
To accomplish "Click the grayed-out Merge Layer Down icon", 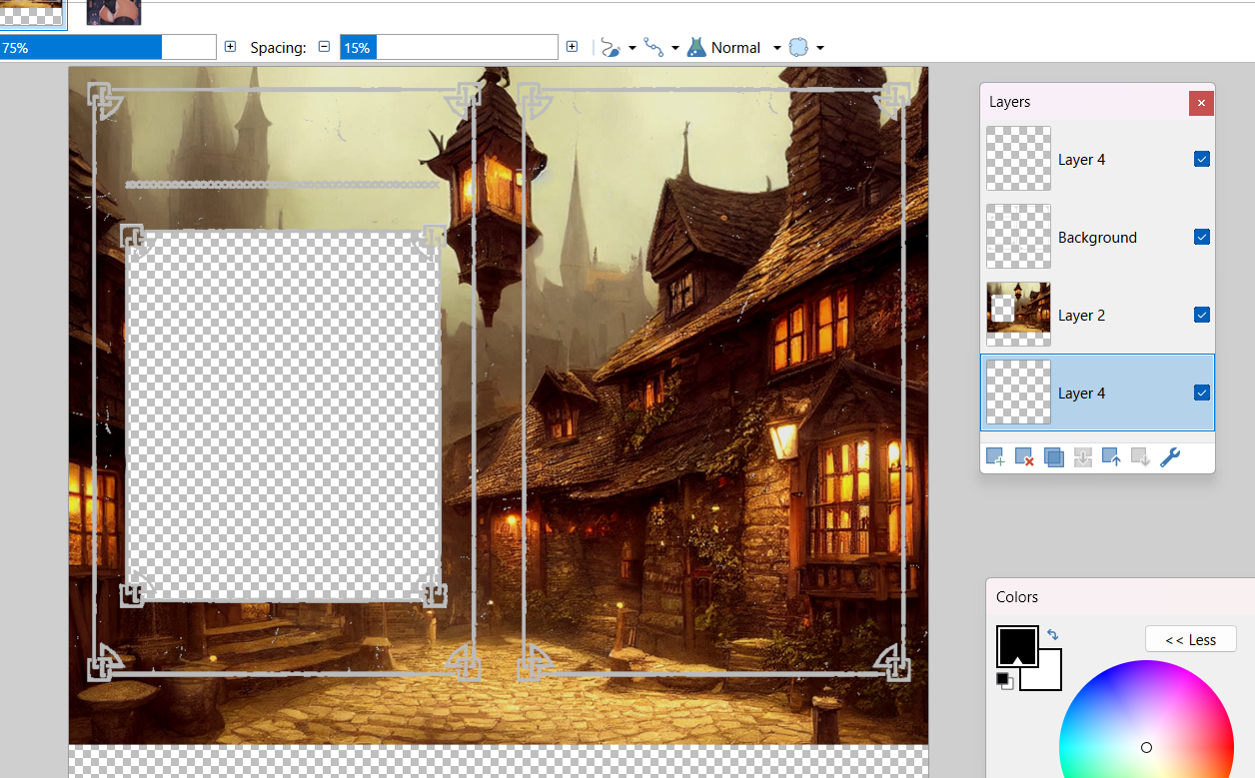I will [x=1082, y=457].
